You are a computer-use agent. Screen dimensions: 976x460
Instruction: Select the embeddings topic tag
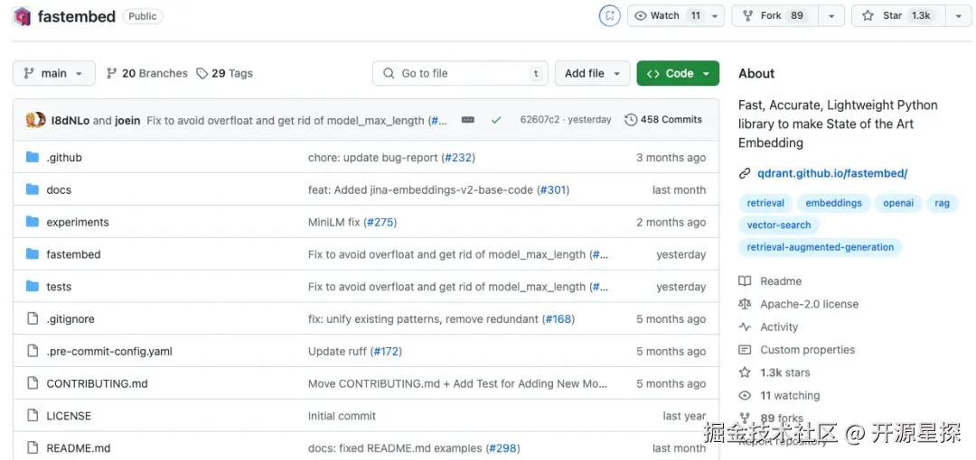click(833, 203)
